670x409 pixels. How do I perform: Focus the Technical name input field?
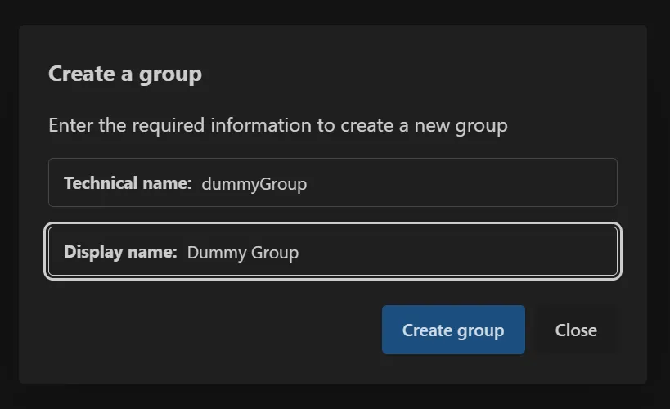[333, 182]
